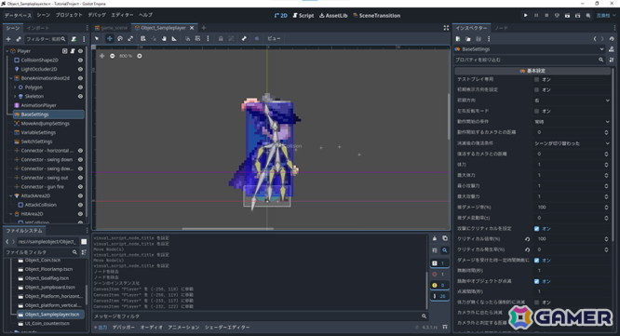Toggle visibility of LightOccluder2D node
This screenshot has width=620, height=336.
pyautogui.click(x=80, y=69)
